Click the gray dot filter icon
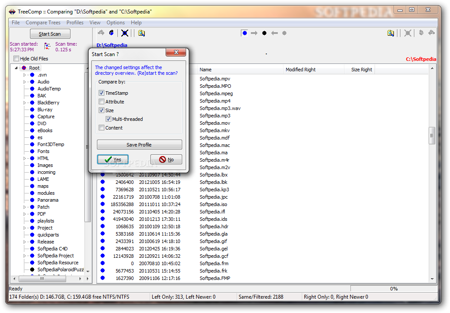Image resolution: width=450 pixels, height=313 pixels. [x=284, y=33]
